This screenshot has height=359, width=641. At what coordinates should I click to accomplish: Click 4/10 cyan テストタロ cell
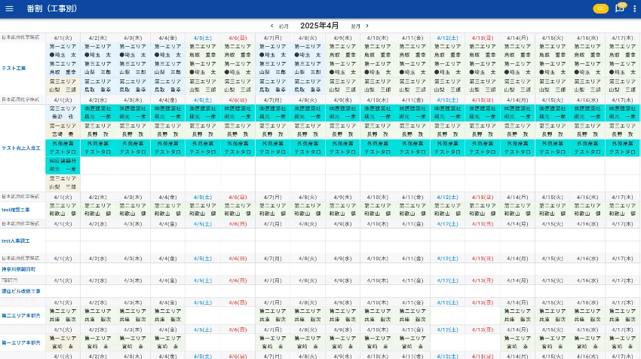pyautogui.click(x=378, y=148)
